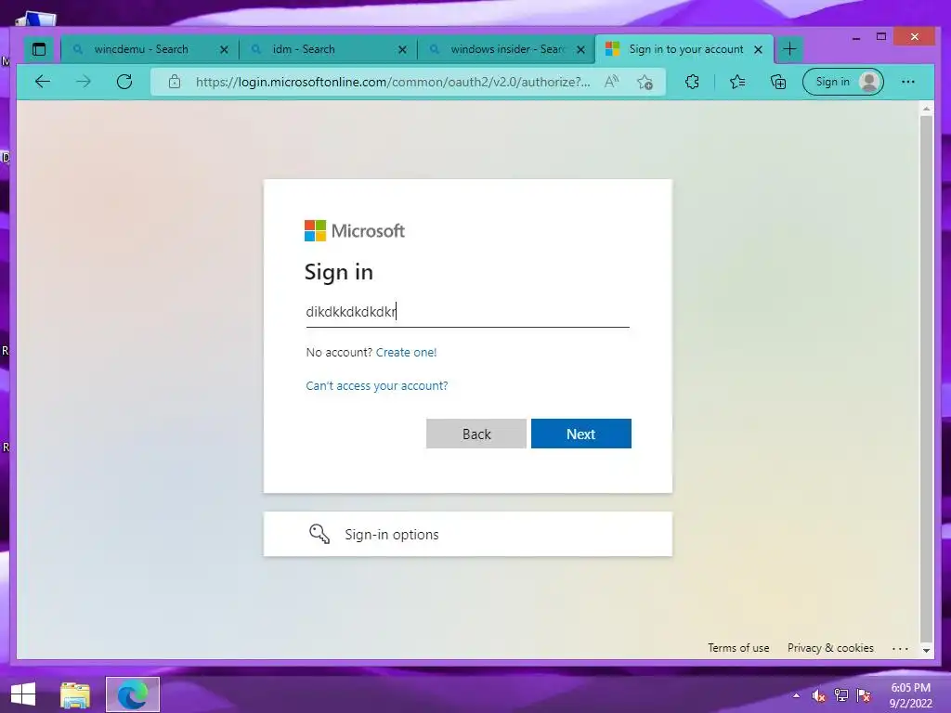Close the idm - Search tab
The image size is (951, 713).
(x=402, y=50)
